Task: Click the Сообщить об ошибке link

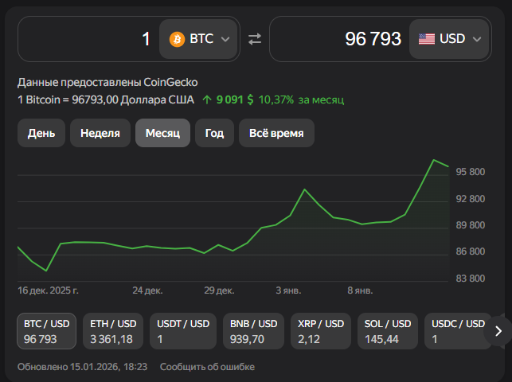Action: 207,367
